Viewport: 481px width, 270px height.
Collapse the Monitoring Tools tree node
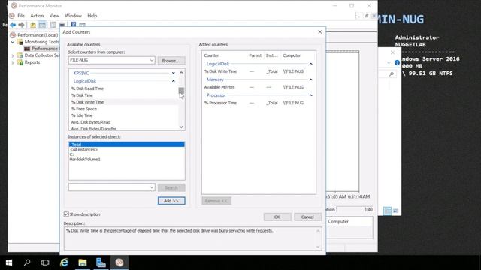[13, 42]
